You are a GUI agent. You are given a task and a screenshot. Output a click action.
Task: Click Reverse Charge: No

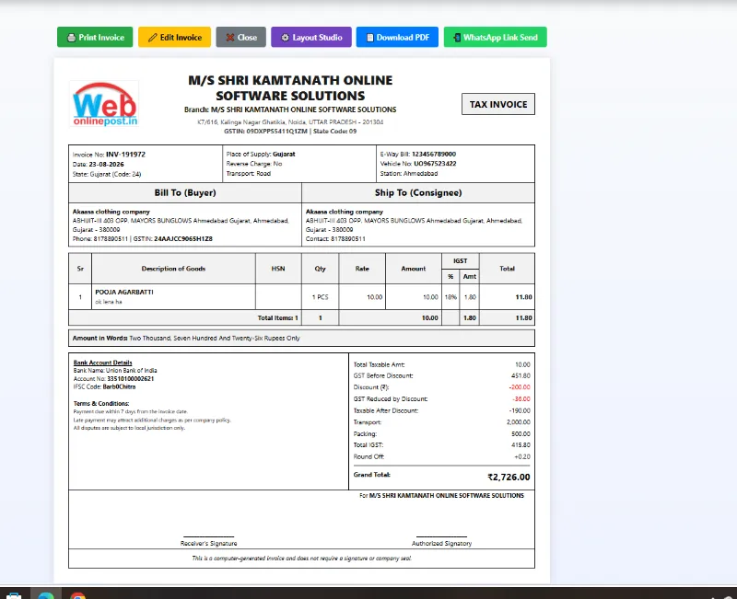(x=254, y=164)
